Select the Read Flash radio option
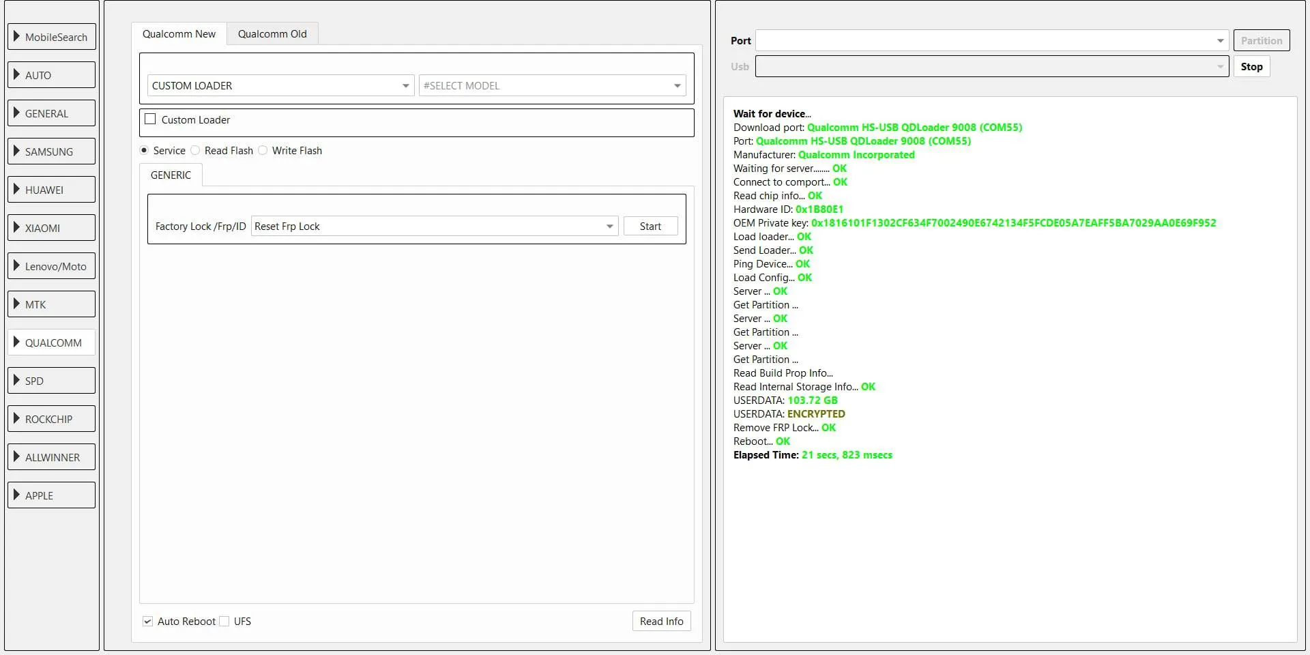 [x=196, y=151]
